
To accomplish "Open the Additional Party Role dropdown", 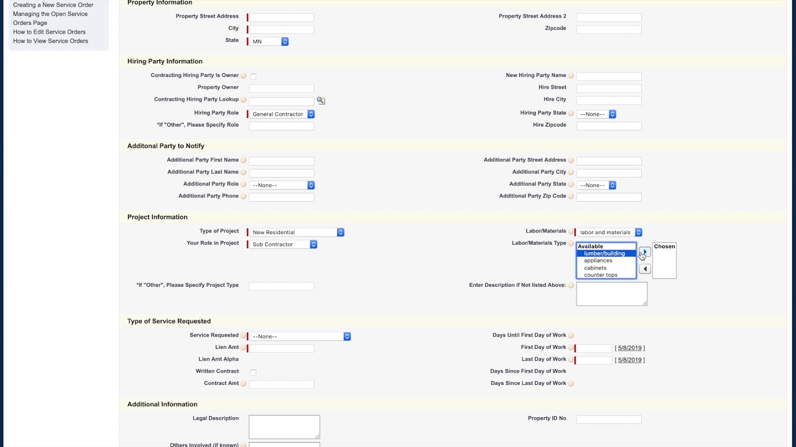I will 282,185.
